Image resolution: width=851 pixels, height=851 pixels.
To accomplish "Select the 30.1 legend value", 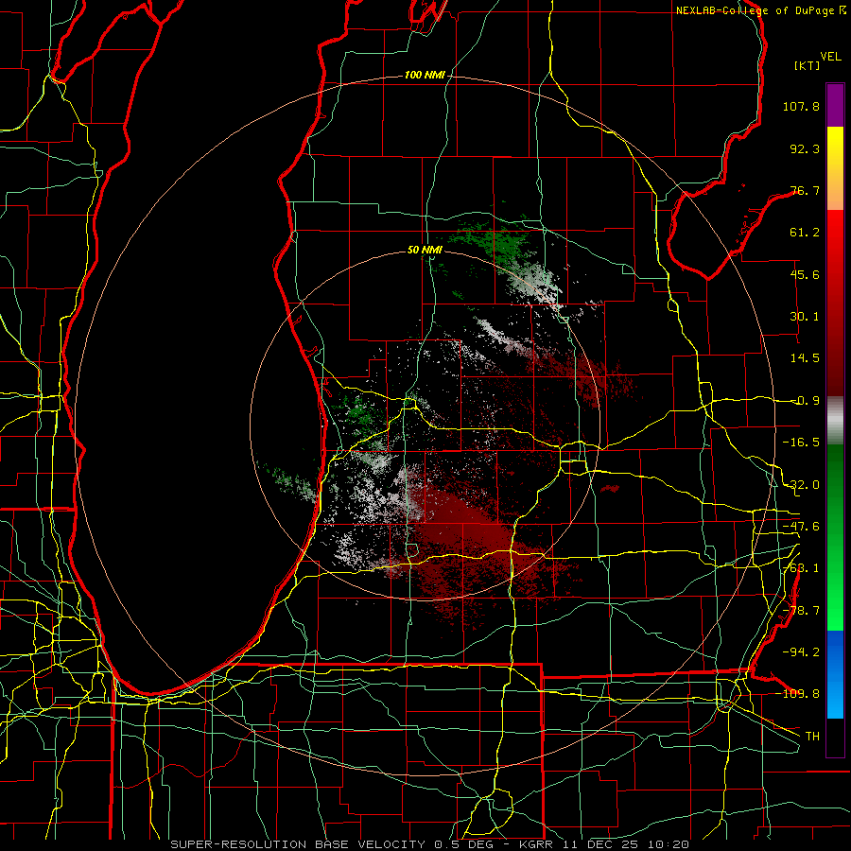I will click(805, 317).
